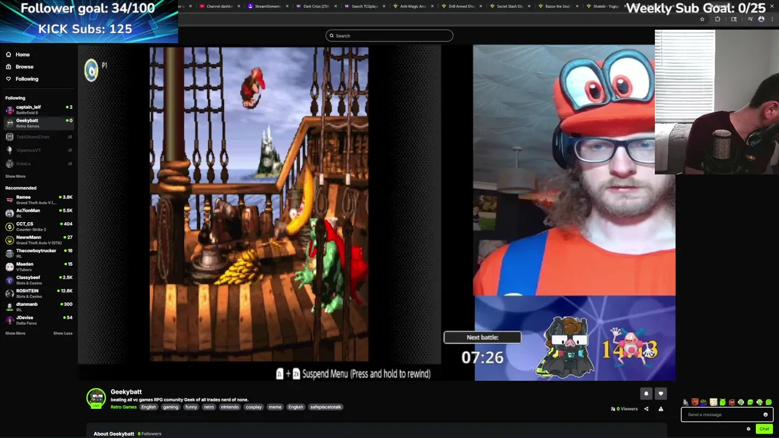This screenshot has width=779, height=438.
Task: Collapse Recommended list with Show Less
Action: (63, 333)
